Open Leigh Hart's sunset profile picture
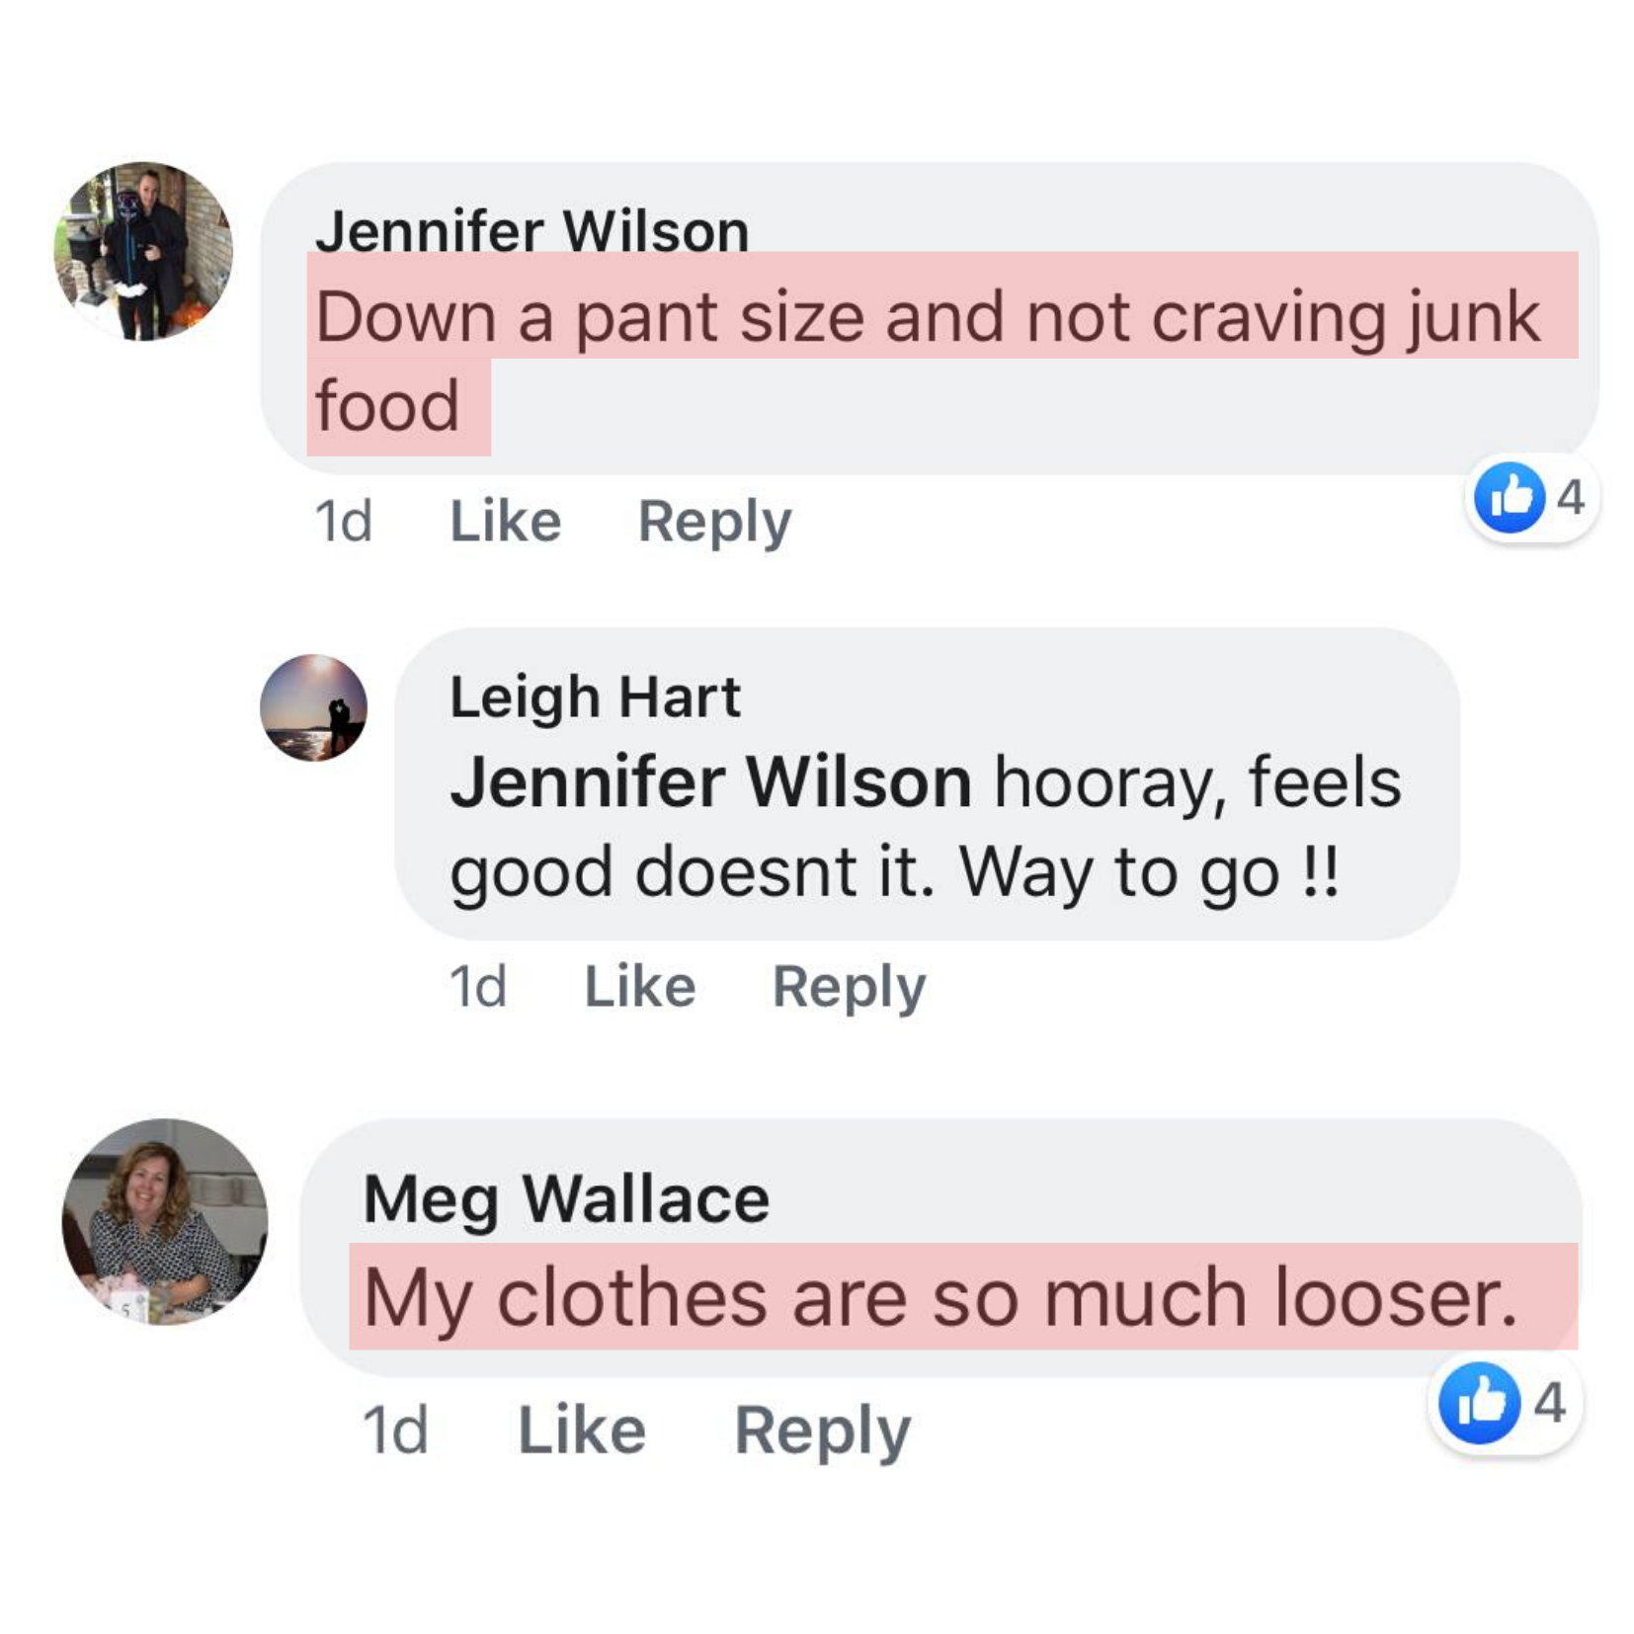The height and width of the screenshot is (1634, 1634). coord(313,707)
